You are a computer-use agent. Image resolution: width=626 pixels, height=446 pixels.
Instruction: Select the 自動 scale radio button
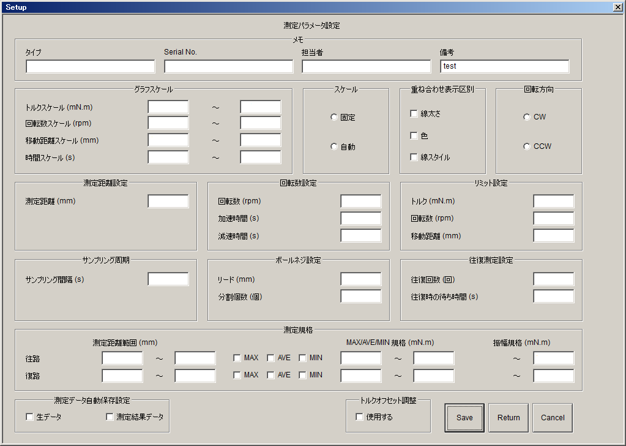[334, 147]
